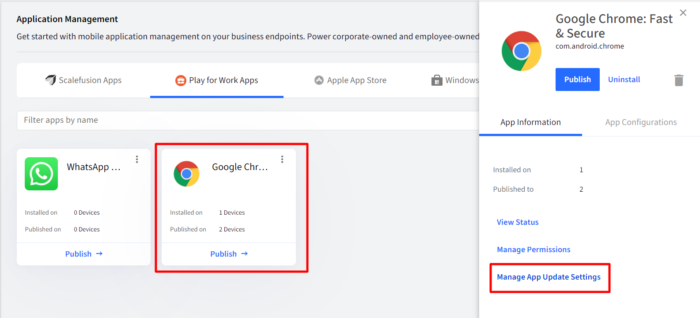
Task: Focus the Filter apps by name field
Action: pyautogui.click(x=248, y=120)
